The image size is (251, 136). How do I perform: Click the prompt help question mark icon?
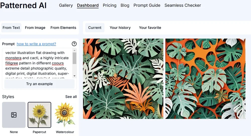[74, 44]
